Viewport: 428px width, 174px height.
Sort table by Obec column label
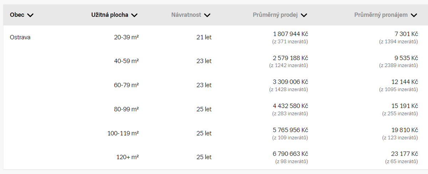(x=17, y=15)
